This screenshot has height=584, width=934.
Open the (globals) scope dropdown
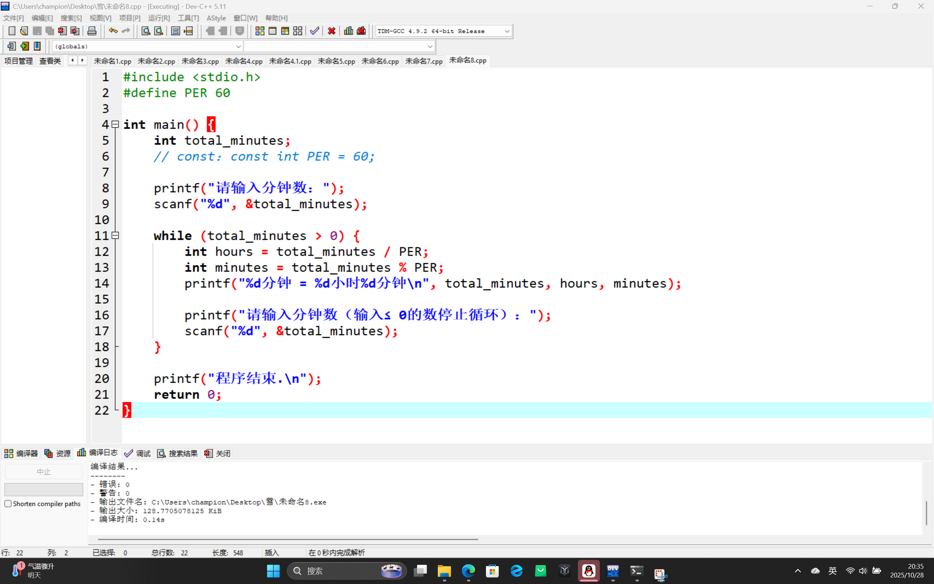coord(238,46)
